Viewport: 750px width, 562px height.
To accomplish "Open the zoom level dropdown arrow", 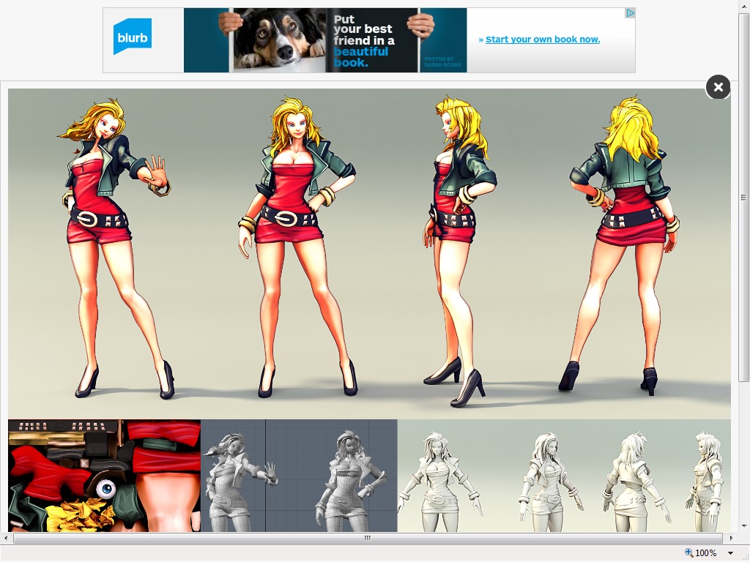I will point(730,553).
